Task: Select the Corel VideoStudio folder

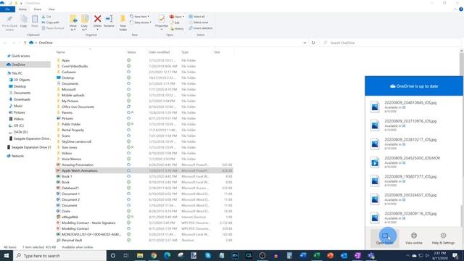Action: [75, 66]
